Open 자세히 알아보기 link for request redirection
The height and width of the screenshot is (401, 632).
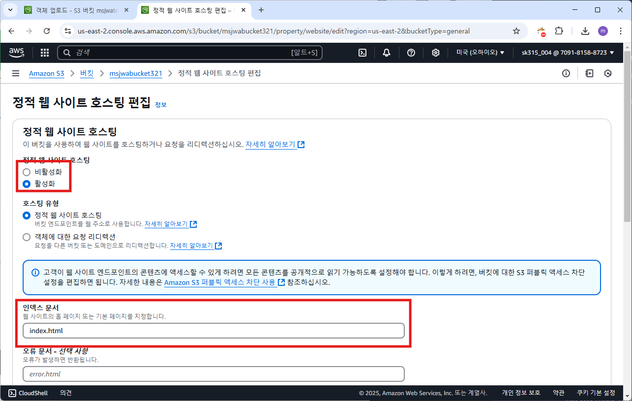click(196, 246)
